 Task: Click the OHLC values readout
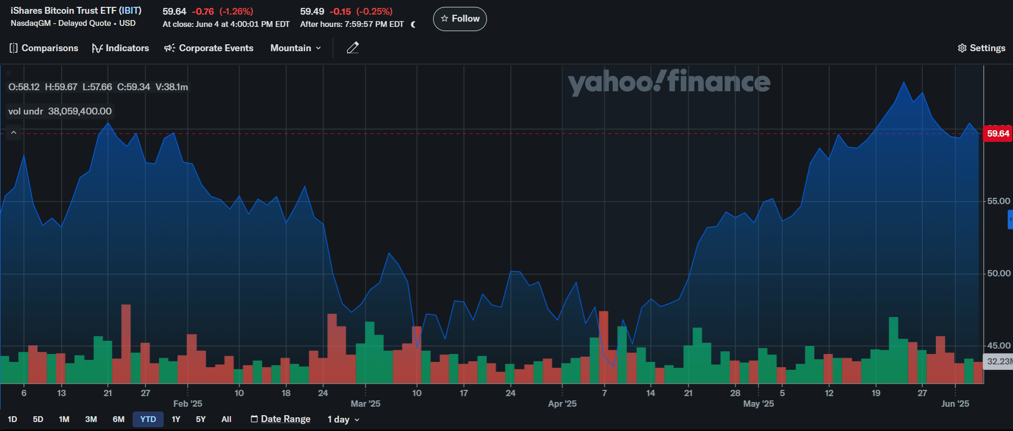click(x=98, y=87)
